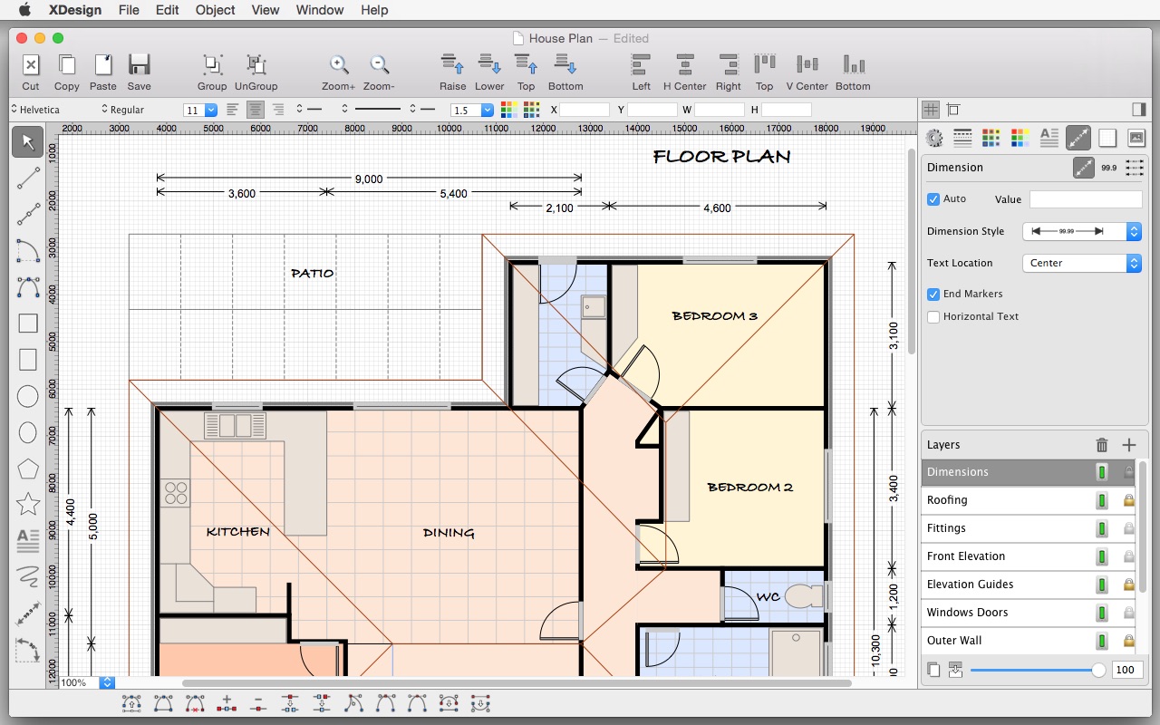Add a new layer with plus icon
This screenshot has height=725, width=1160.
(x=1129, y=445)
